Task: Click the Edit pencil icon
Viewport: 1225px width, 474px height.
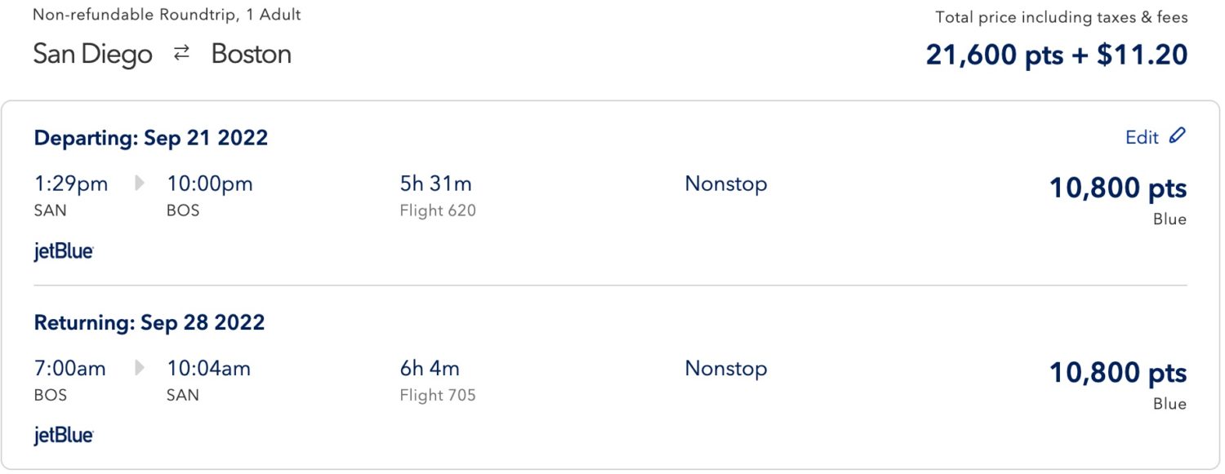Action: [x=1178, y=136]
